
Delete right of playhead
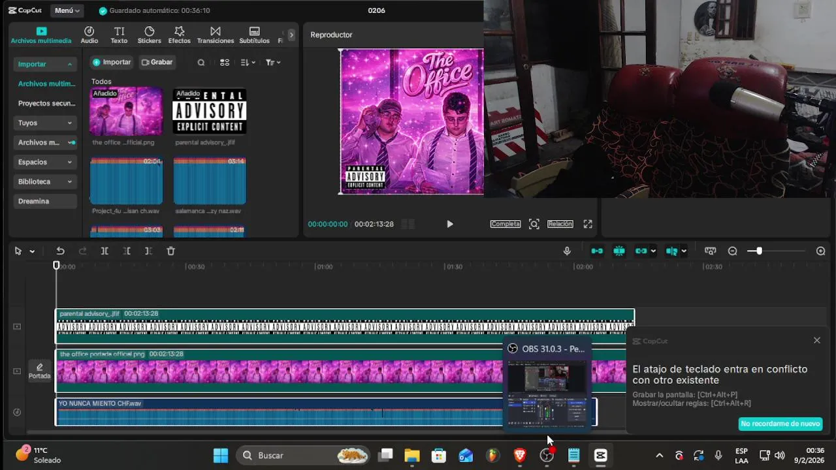(149, 251)
